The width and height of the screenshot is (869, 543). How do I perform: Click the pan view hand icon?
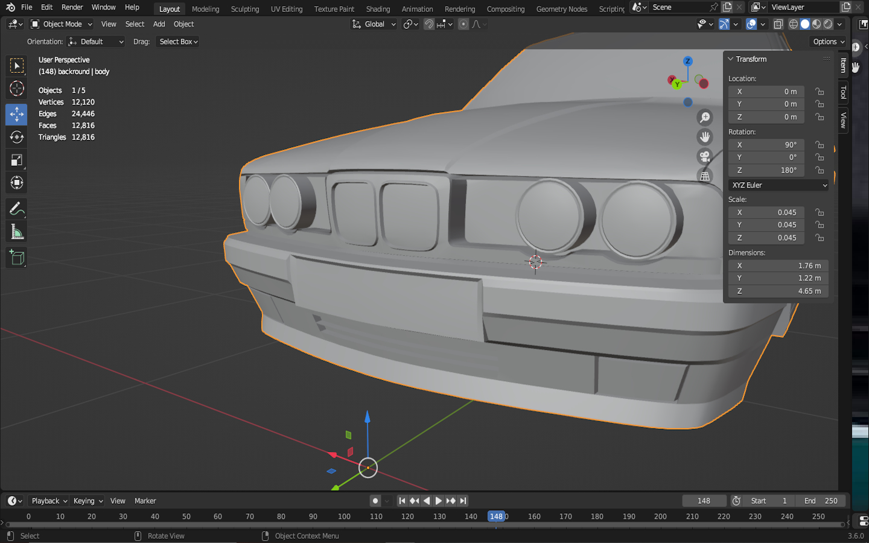tap(705, 137)
